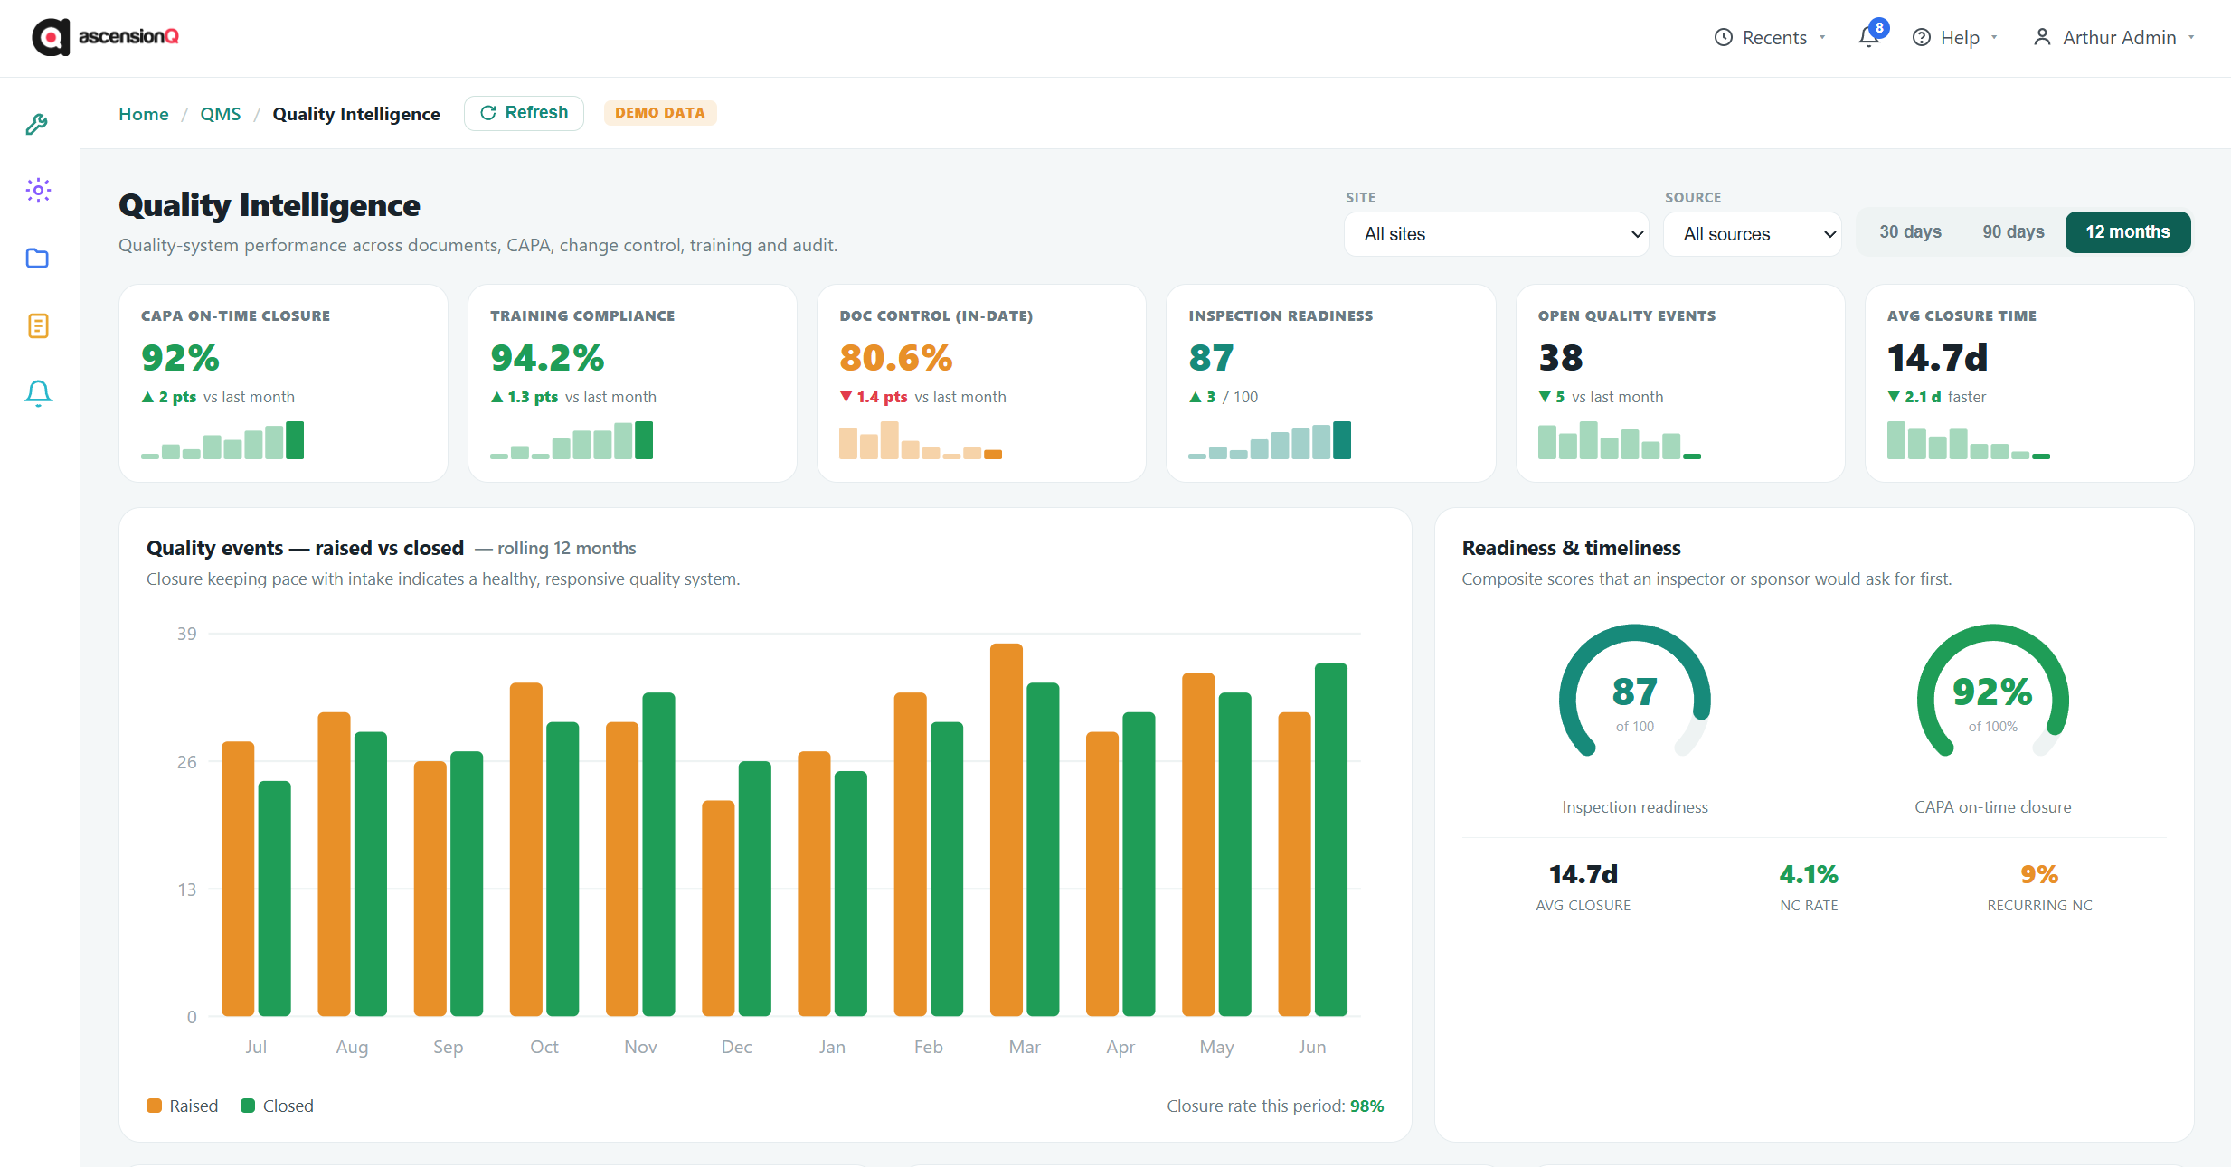
Task: Toggle the Raised legend color swatch
Action: [154, 1106]
